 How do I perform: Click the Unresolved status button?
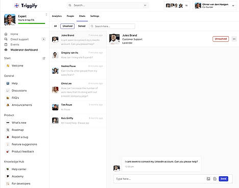pos(221,39)
